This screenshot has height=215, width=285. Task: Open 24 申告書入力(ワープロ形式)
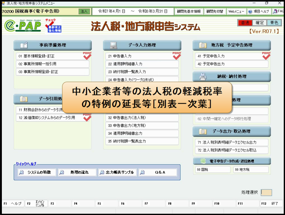click(x=142, y=79)
